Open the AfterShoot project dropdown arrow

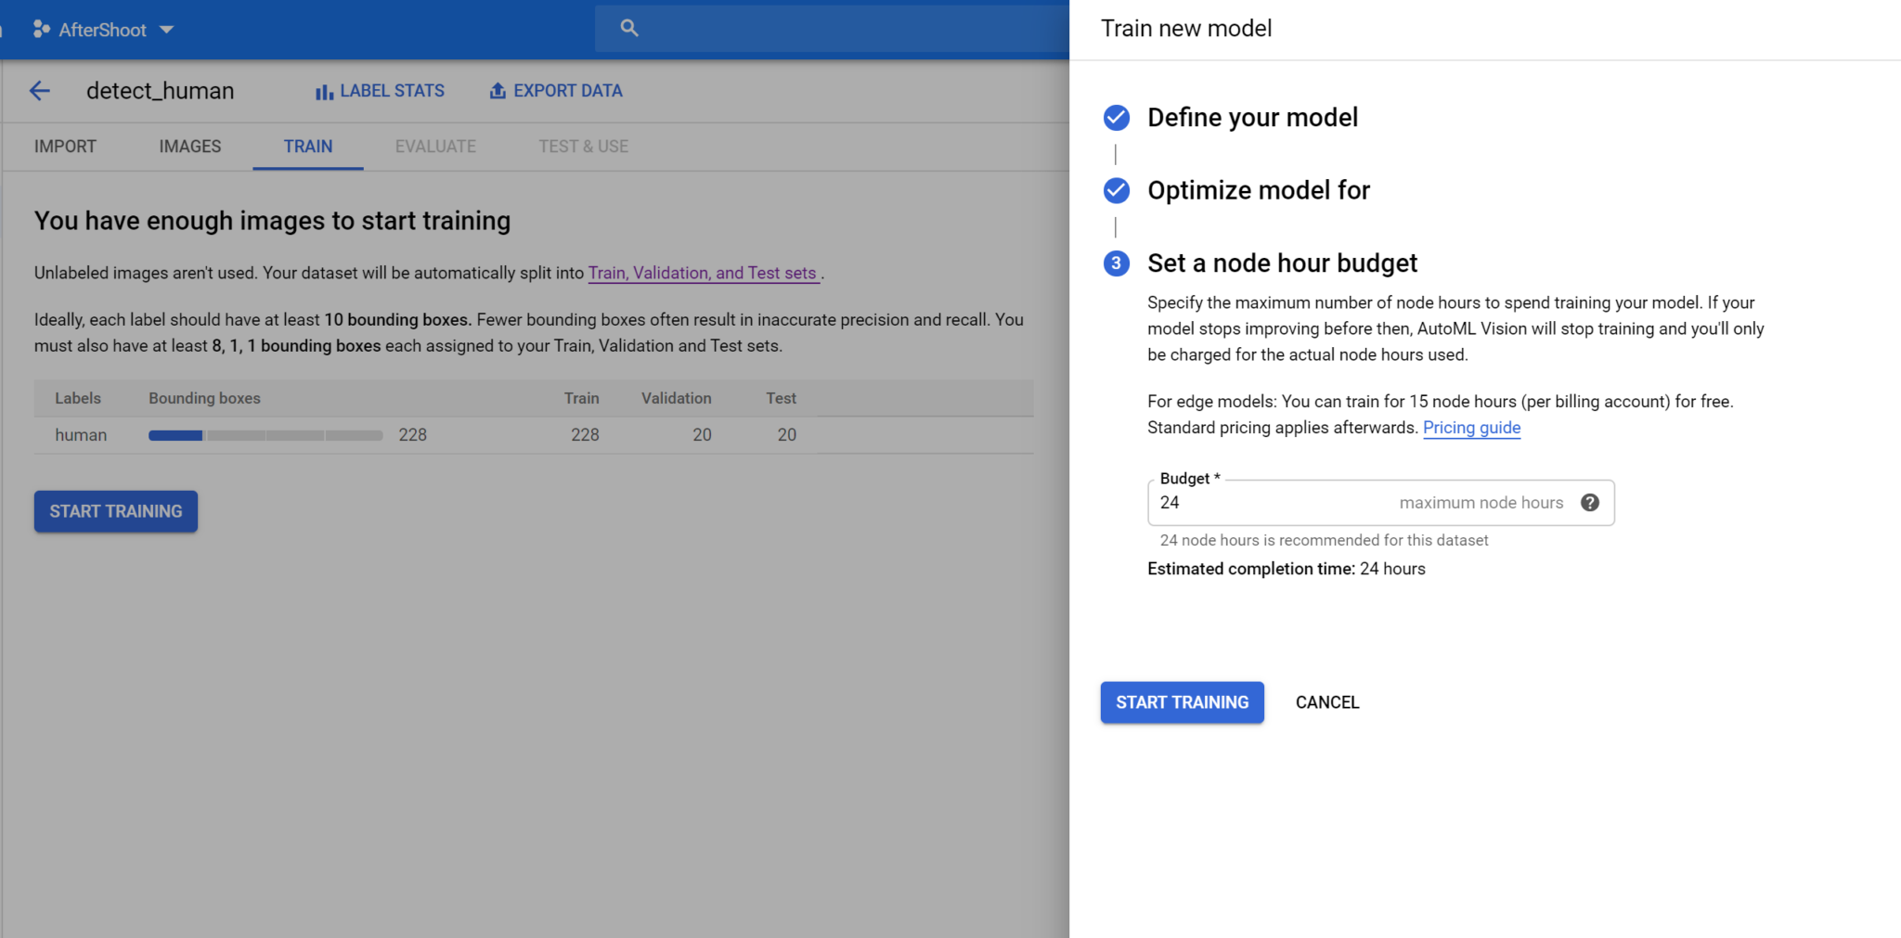[x=167, y=30]
